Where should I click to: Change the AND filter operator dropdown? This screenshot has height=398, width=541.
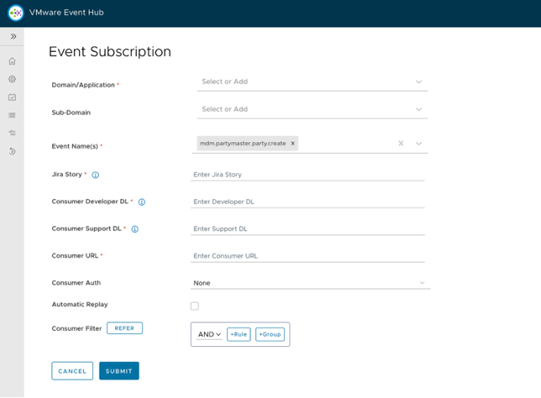209,334
